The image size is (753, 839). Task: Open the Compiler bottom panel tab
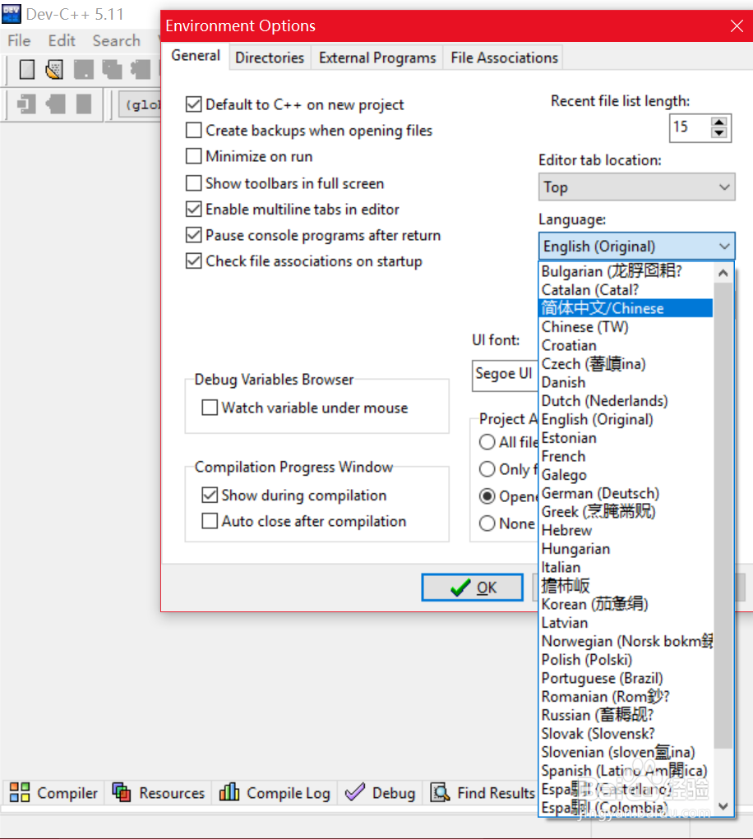53,792
